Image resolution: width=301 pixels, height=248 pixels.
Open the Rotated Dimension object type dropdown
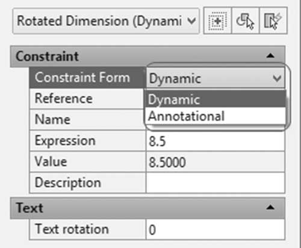(x=106, y=21)
